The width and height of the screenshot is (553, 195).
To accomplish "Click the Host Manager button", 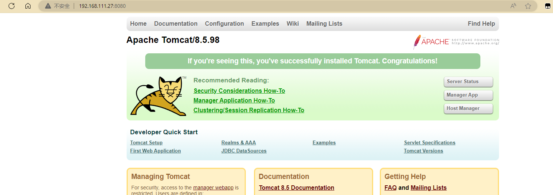I will (468, 108).
